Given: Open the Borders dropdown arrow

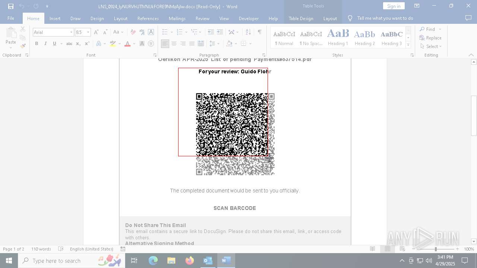Looking at the screenshot, I should 250,44.
